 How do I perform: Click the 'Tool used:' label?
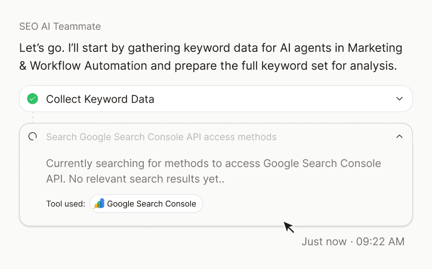point(66,204)
